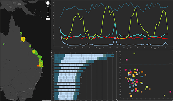Click the map pan compass control
Screen dimensions: 173x101
coord(48,3)
